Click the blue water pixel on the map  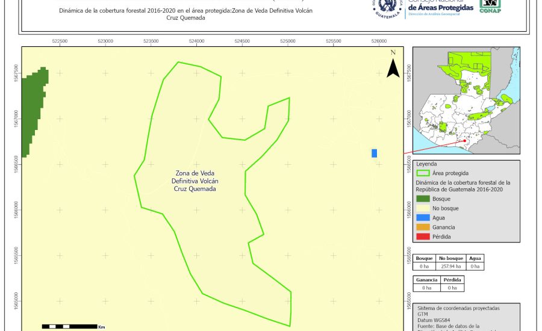pyautogui.click(x=374, y=153)
